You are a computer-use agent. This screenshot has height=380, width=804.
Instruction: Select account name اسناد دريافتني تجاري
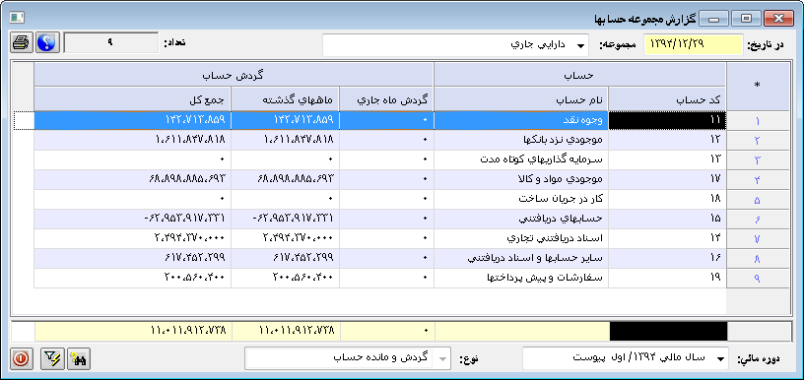(521, 238)
